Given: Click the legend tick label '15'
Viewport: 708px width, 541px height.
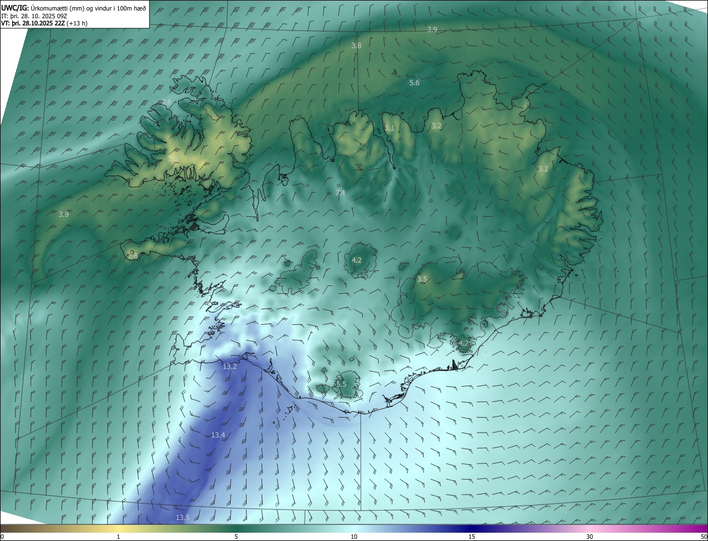Looking at the screenshot, I should [x=472, y=537].
